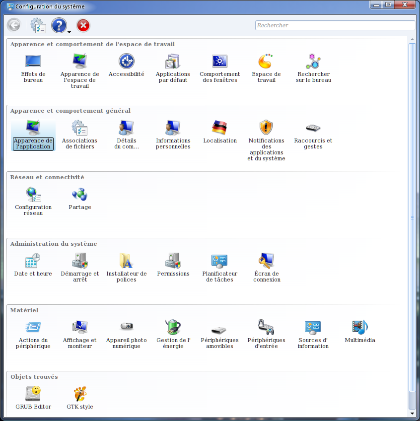Open Installateur de polices

click(x=127, y=268)
